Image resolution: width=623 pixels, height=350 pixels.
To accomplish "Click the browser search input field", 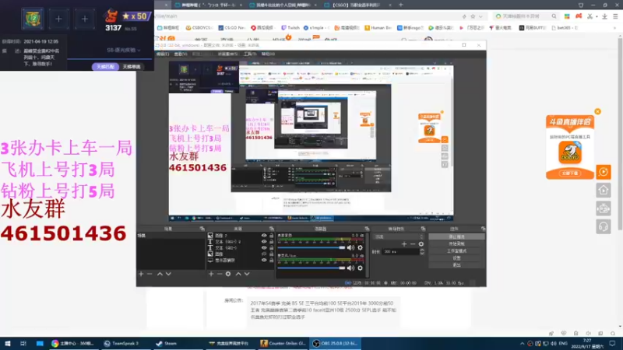I will [525, 16].
